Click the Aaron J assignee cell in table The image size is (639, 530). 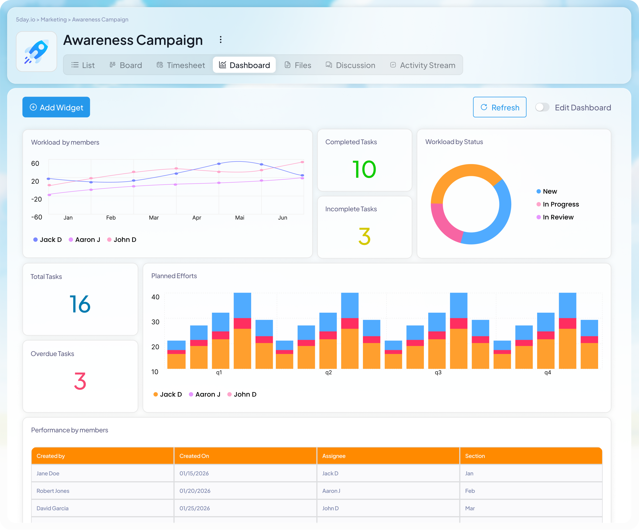coord(388,491)
